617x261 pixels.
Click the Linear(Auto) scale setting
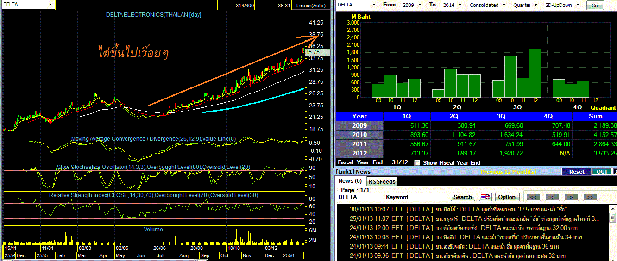311,6
